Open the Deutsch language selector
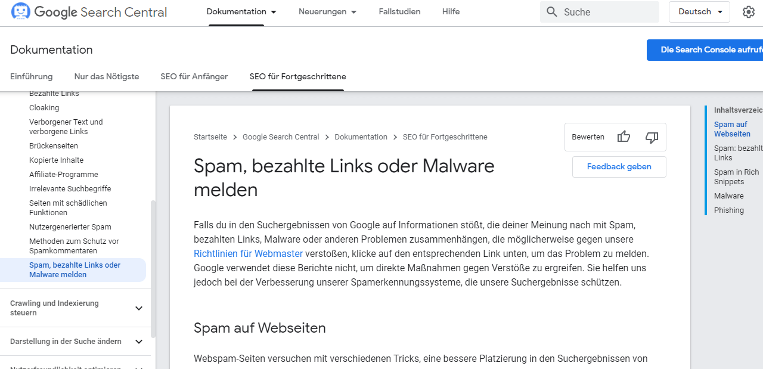The image size is (763, 369). [699, 12]
